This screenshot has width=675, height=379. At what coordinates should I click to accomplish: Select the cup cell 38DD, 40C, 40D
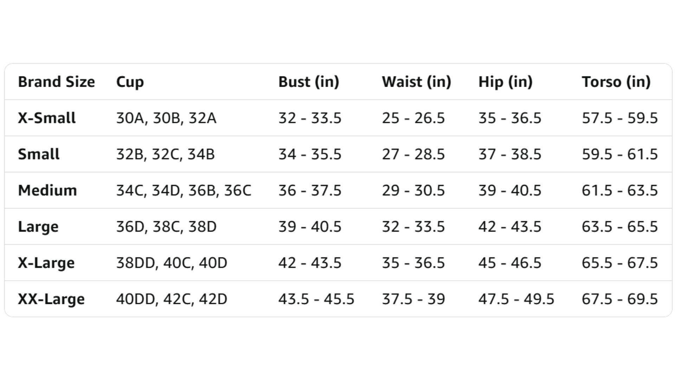pos(172,263)
